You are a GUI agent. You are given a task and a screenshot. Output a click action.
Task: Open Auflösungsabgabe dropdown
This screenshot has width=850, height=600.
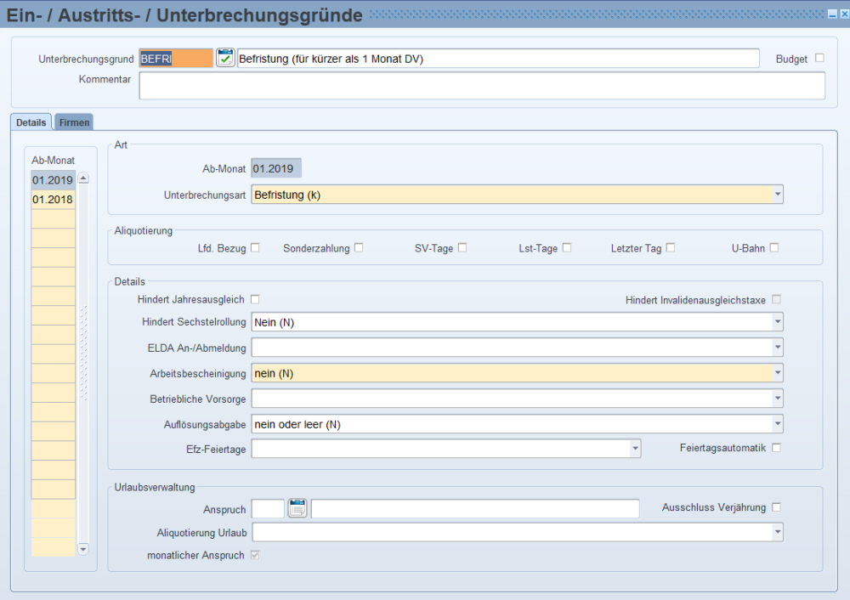click(x=778, y=424)
